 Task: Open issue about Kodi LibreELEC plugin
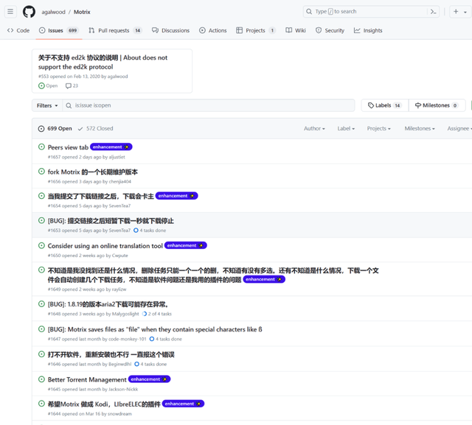(104, 404)
